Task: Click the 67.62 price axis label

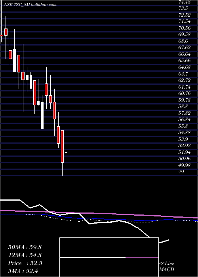Action: 185,47
